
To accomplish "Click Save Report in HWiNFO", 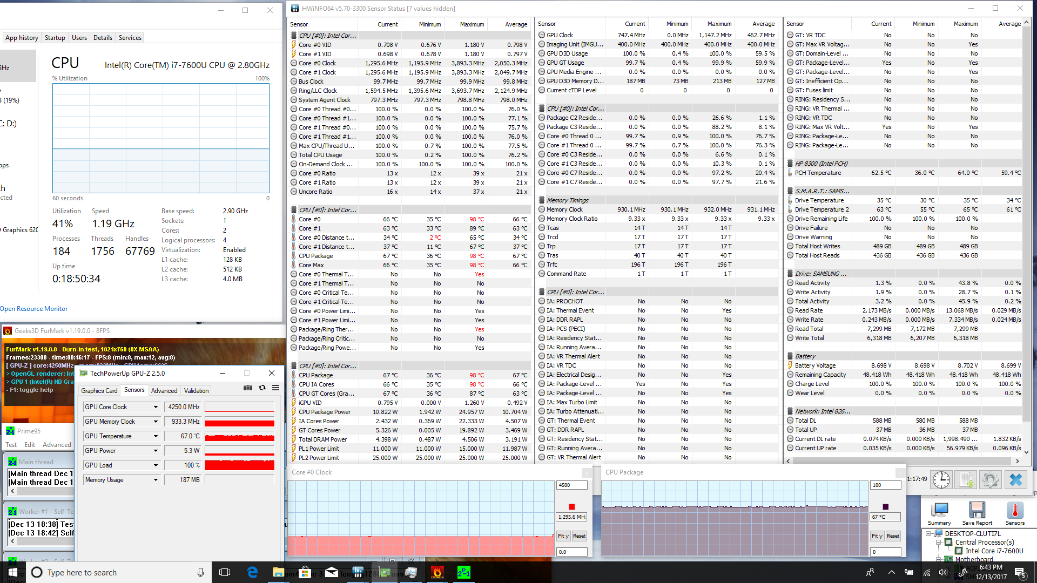I will tap(977, 513).
